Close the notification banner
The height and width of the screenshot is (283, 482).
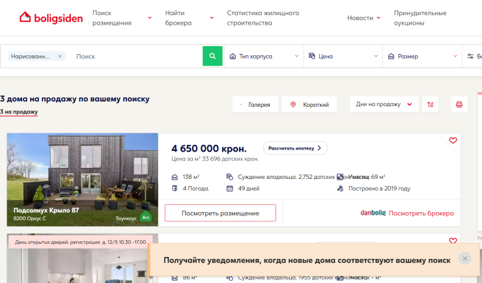[x=464, y=258]
